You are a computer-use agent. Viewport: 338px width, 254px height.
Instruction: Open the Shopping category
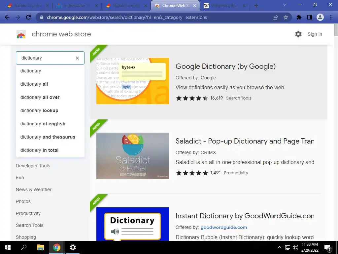coord(26,237)
